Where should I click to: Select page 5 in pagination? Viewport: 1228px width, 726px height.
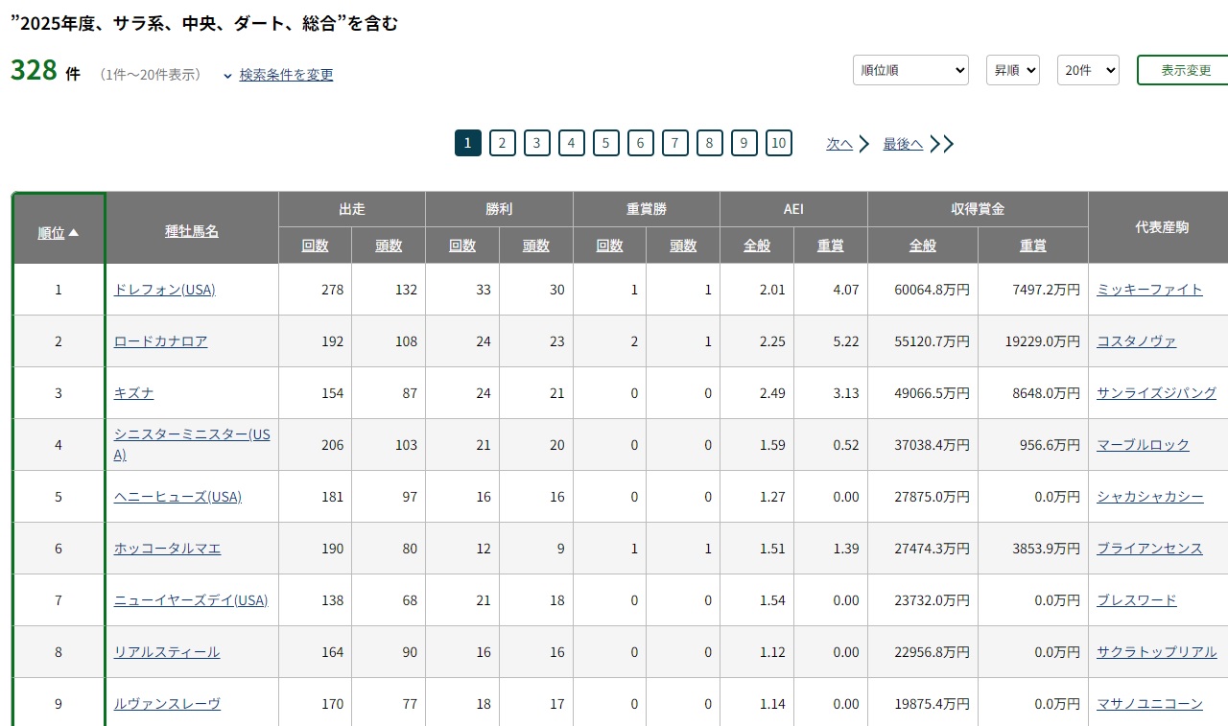605,144
